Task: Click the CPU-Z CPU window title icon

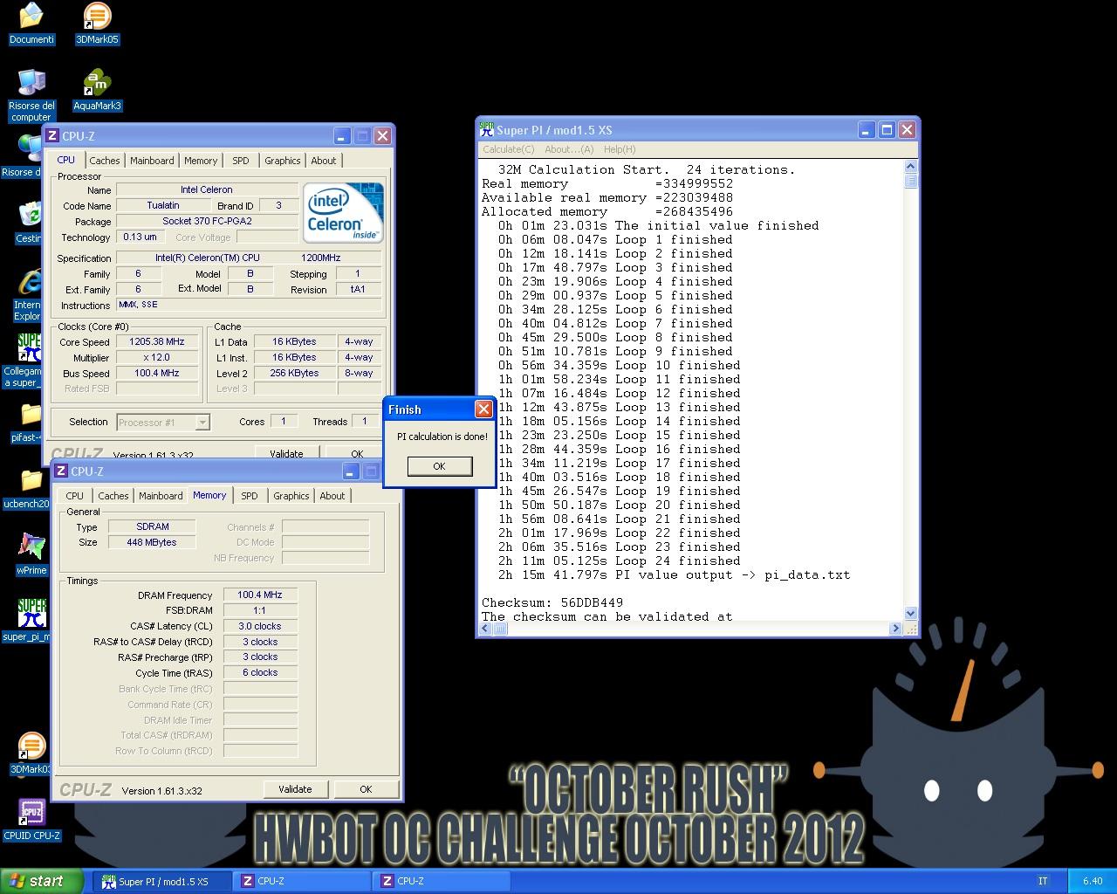Action: click(52, 136)
